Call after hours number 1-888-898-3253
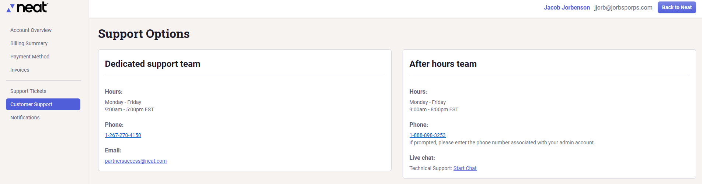 click(427, 135)
